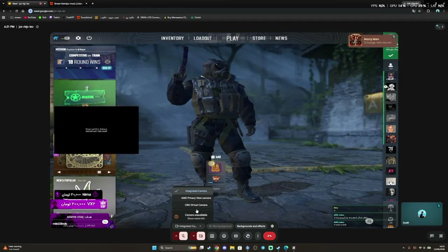
Task: Open audio settings arrow beside microphone
Action: [x=176, y=236]
